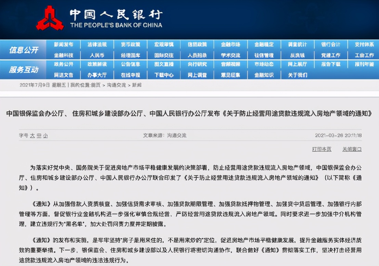Image resolution: width=379 pixels, height=266 pixels.
Task: Set article font size to 大
Action: coord(32,136)
